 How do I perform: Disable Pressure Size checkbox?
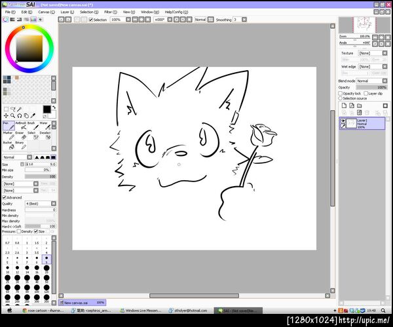click(x=36, y=231)
